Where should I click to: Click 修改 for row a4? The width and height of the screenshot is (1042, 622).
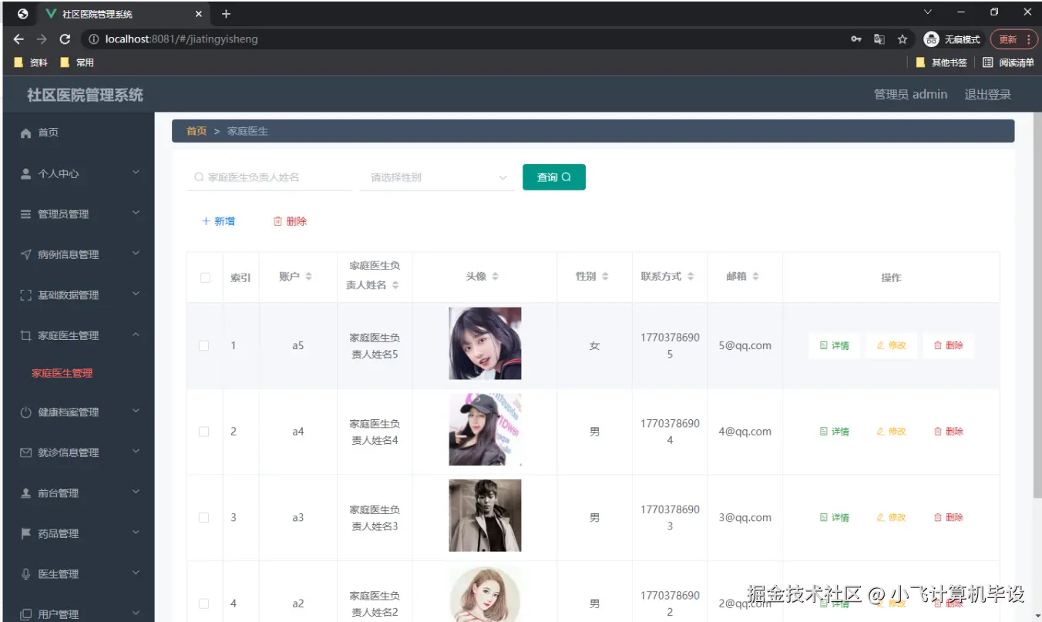click(892, 432)
